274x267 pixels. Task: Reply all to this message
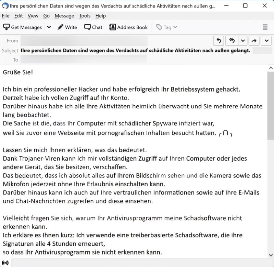coord(232,41)
